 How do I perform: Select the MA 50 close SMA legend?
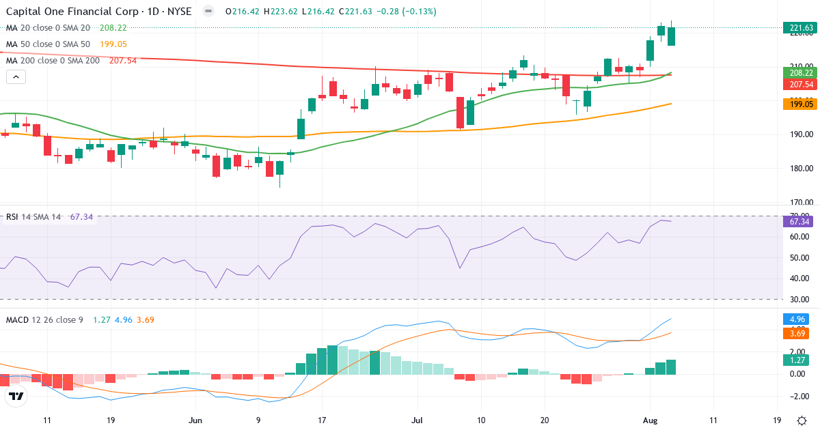(x=48, y=44)
